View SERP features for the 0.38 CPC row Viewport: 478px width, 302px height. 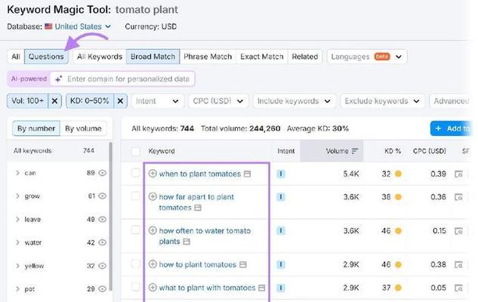point(458,264)
